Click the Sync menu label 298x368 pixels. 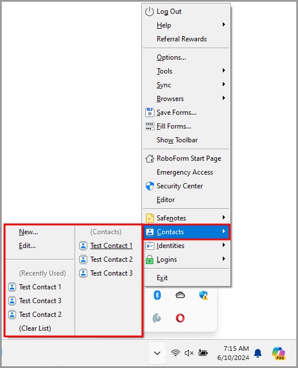[x=164, y=85]
